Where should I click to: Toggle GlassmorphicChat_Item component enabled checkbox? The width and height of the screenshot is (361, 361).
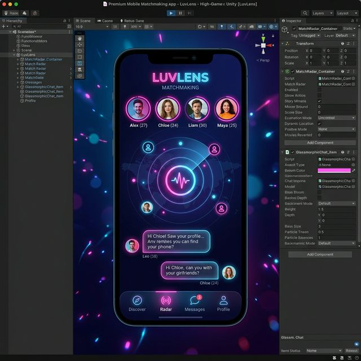coord(292,152)
